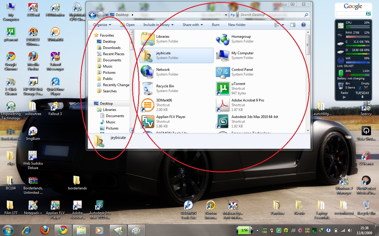Toggle the preview pane button
Image resolution: width=379 pixels, height=236 pixels.
(293, 25)
